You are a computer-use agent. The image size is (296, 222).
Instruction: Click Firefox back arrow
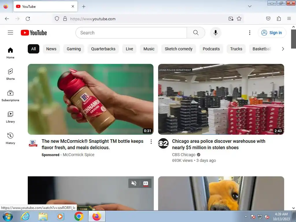tap(7, 19)
